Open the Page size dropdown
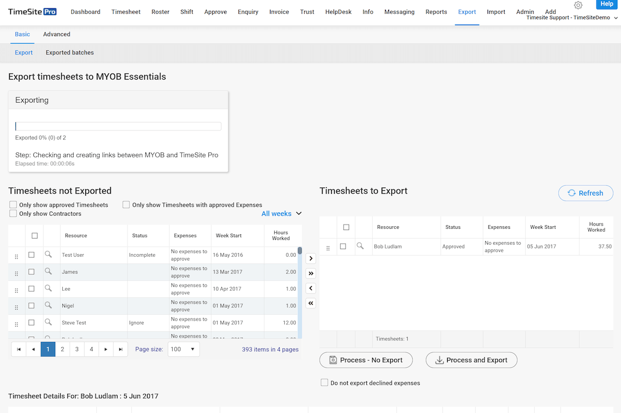Screen dimensions: 621x413 click(x=183, y=349)
